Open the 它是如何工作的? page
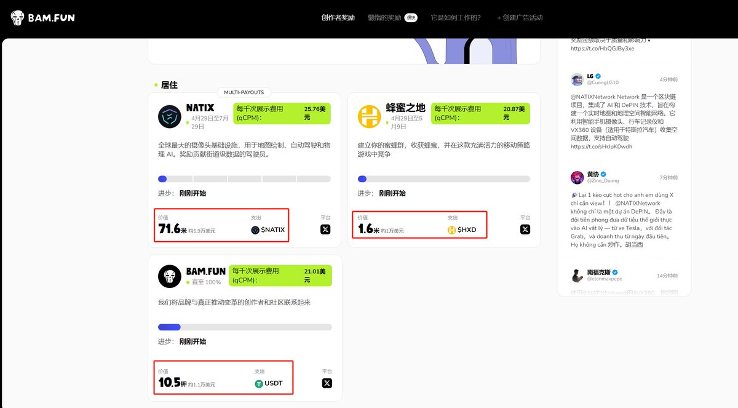The height and width of the screenshot is (408, 738). 456,18
